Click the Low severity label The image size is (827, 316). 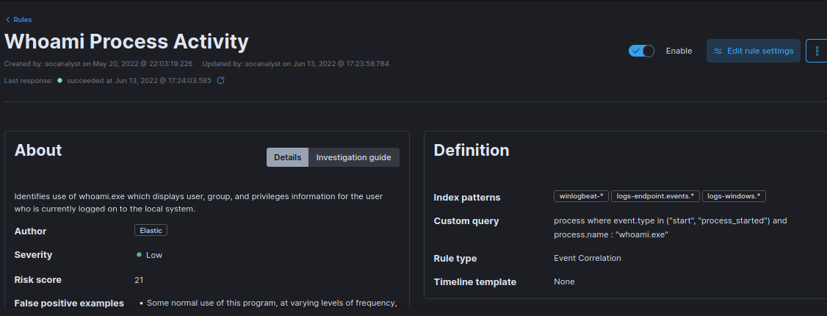click(x=154, y=255)
